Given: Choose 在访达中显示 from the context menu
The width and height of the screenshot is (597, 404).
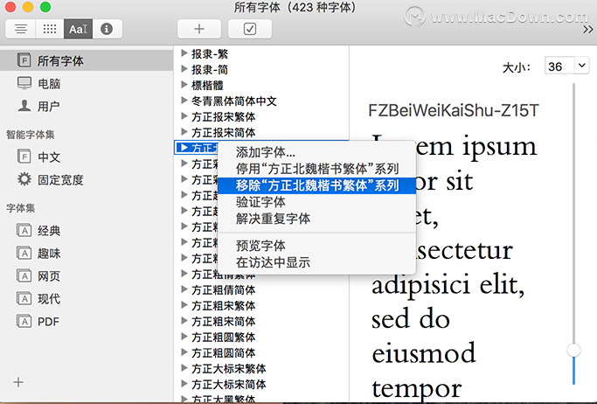Looking at the screenshot, I should click(316, 262).
